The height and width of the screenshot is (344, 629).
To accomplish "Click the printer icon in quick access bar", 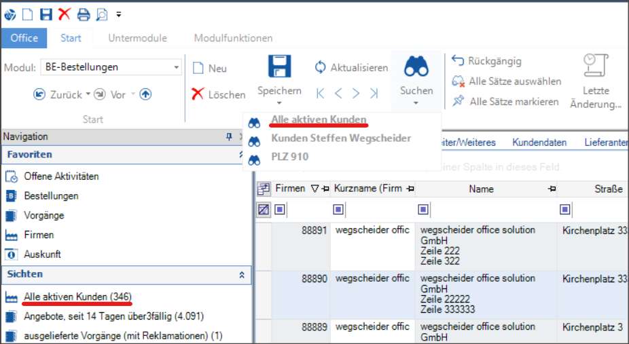I will (83, 14).
